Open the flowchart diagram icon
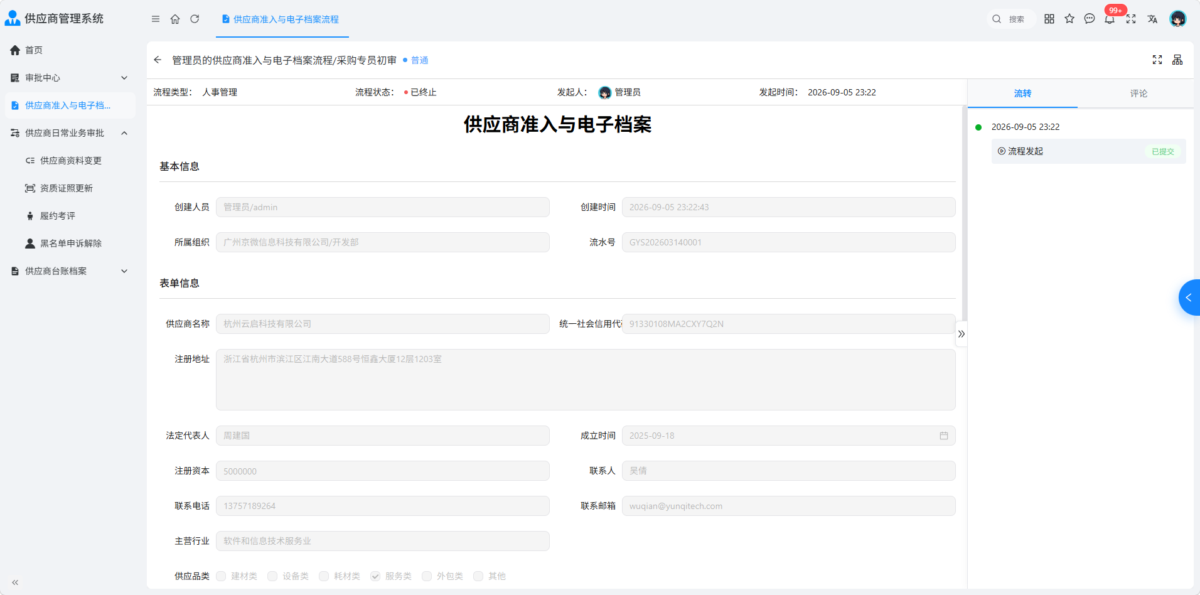This screenshot has width=1200, height=595. click(1177, 60)
